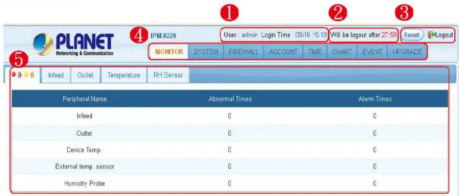The image size is (459, 196).
Task: Click the admin user name
Action: (249, 34)
